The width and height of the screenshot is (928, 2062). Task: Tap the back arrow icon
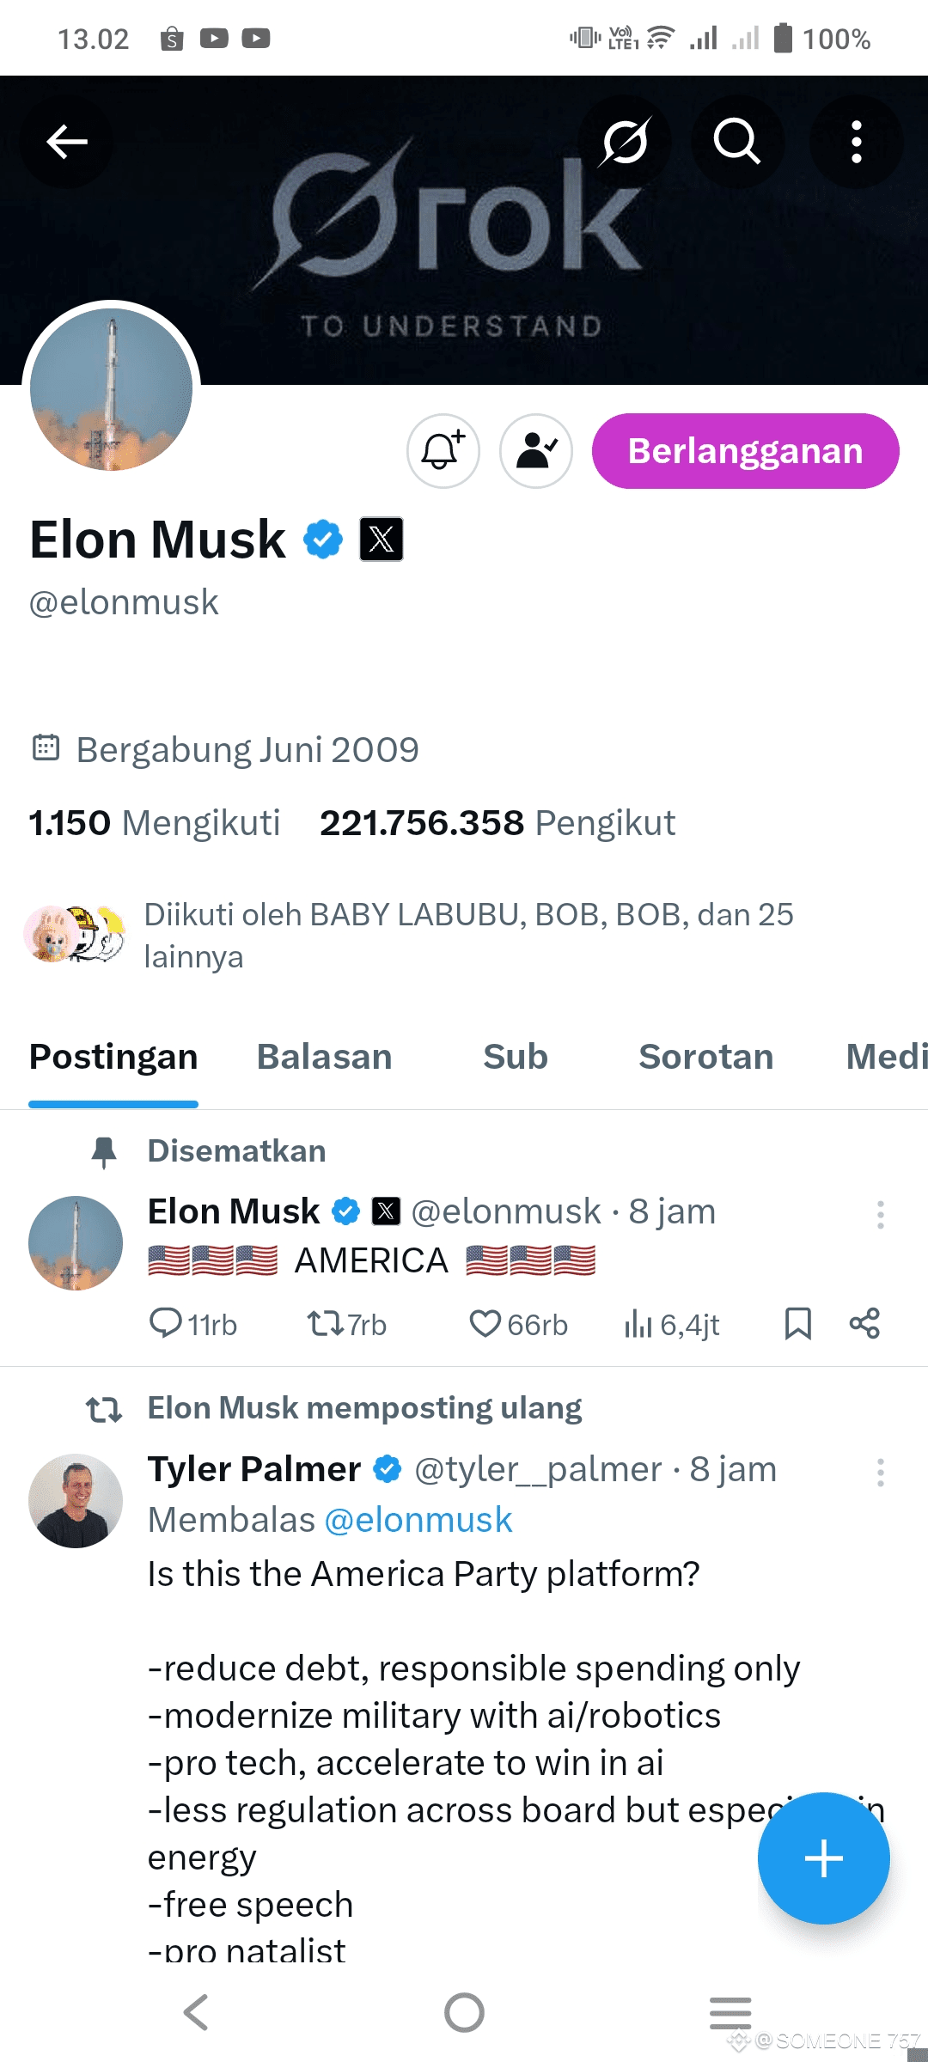point(67,142)
